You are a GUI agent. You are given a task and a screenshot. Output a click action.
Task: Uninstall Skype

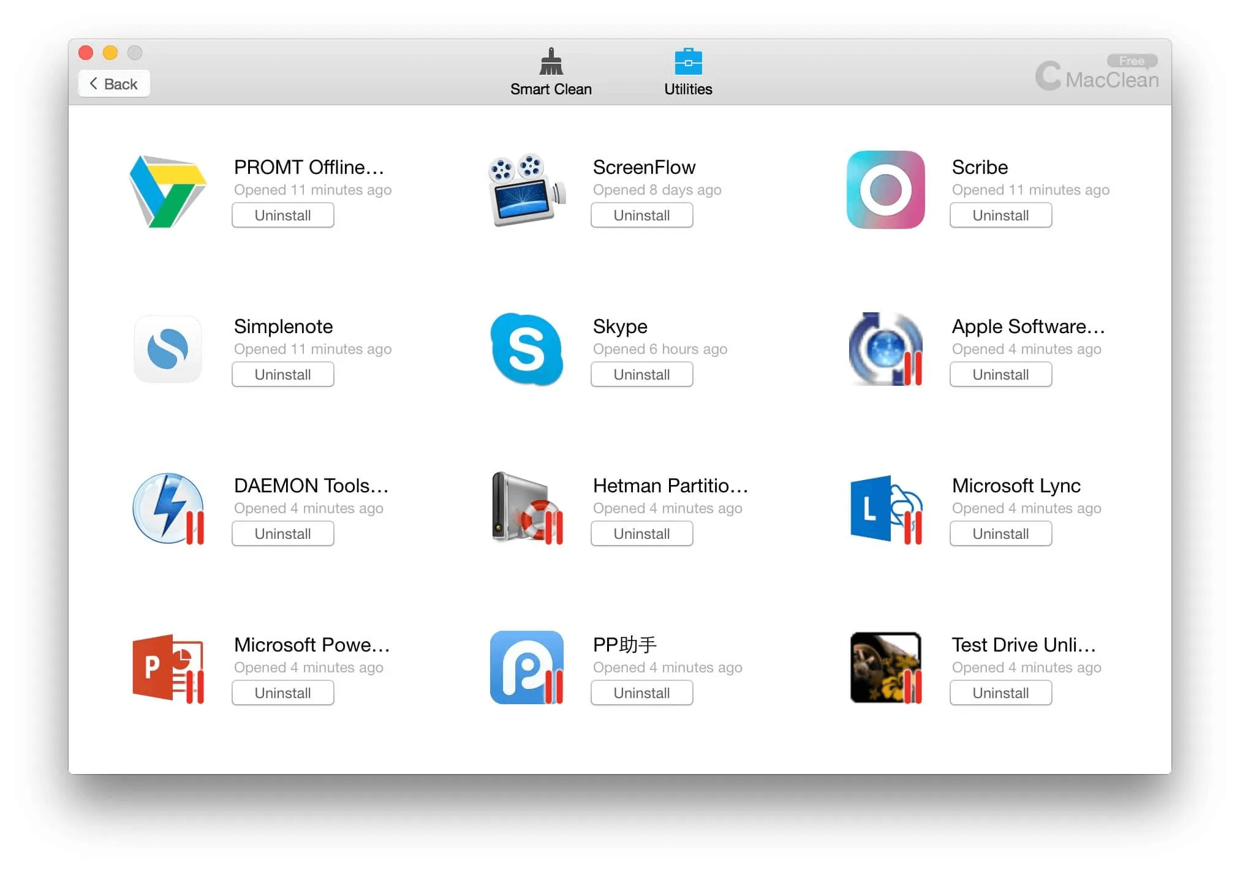(x=641, y=375)
